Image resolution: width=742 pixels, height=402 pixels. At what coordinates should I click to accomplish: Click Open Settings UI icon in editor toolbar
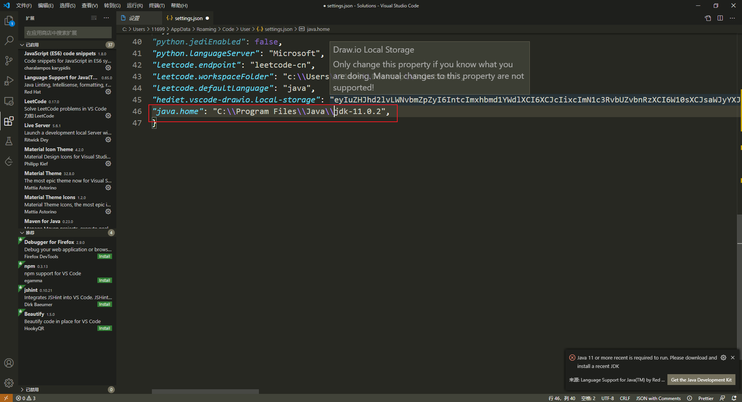[x=708, y=18]
